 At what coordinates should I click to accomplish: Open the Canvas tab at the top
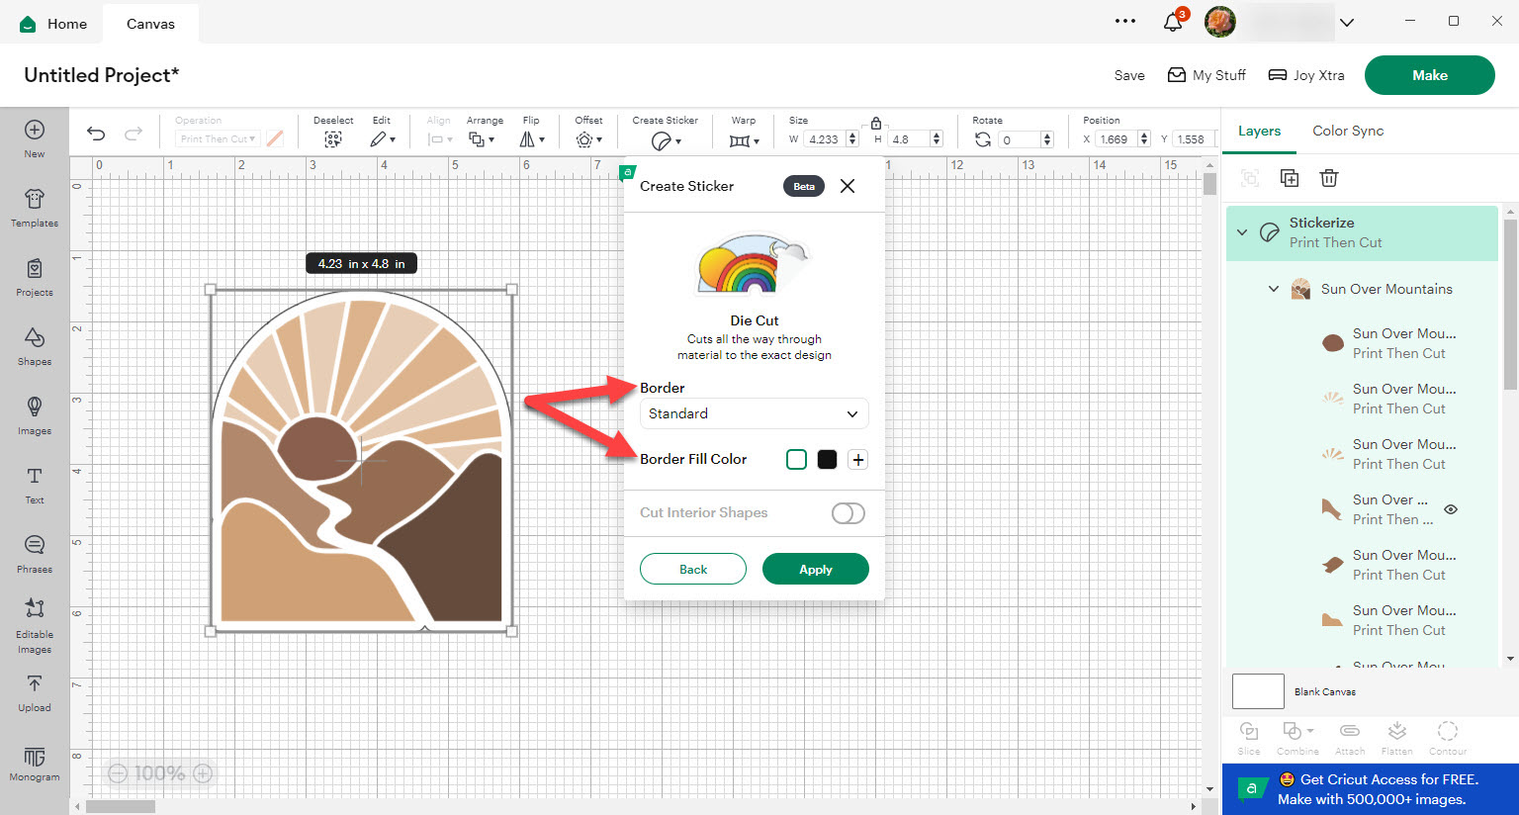coord(149,23)
